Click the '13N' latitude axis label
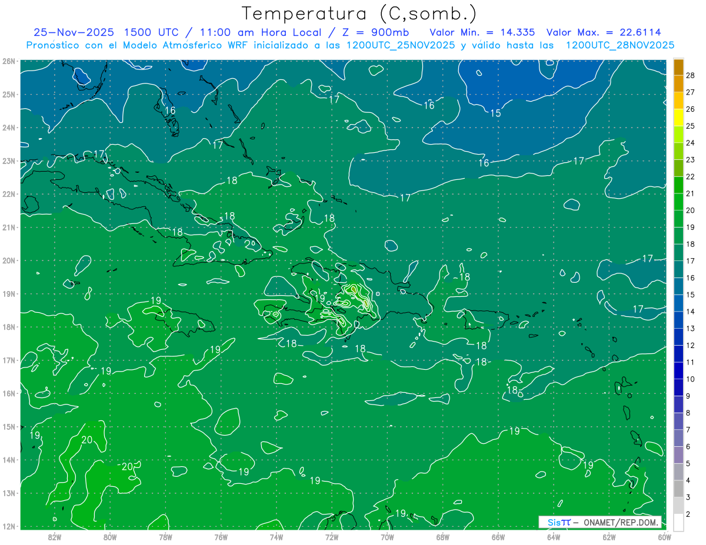This screenshot has height=545, width=706. pyautogui.click(x=9, y=493)
